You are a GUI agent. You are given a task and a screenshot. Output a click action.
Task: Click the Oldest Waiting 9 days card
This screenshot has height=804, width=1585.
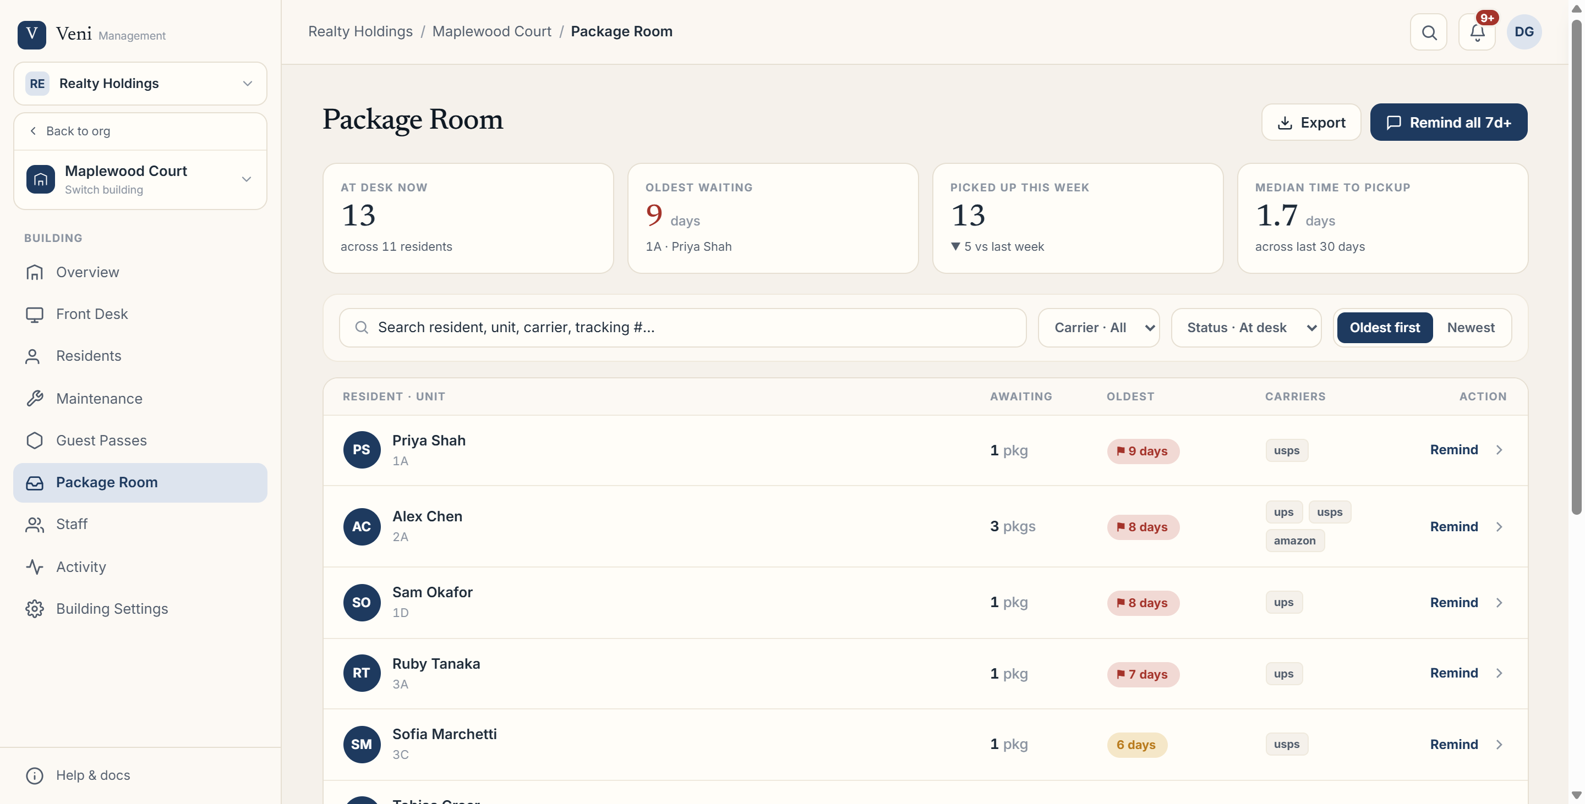(773, 218)
